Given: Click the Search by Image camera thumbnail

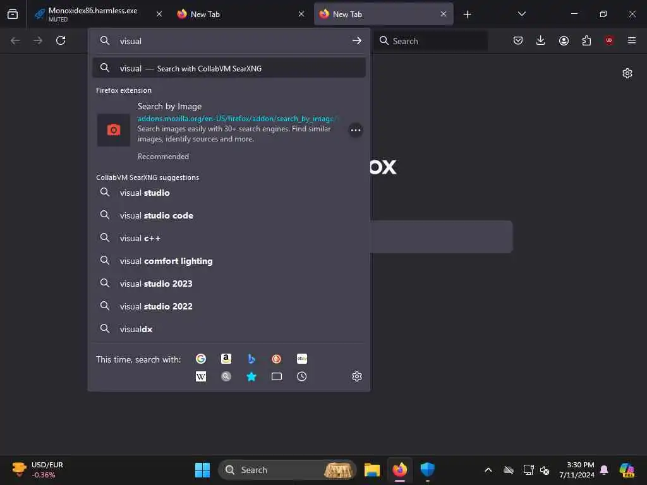Looking at the screenshot, I should pyautogui.click(x=114, y=130).
